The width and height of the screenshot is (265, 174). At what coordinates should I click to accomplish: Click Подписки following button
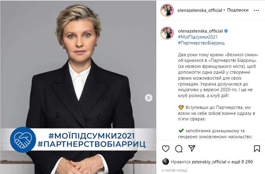(x=238, y=10)
